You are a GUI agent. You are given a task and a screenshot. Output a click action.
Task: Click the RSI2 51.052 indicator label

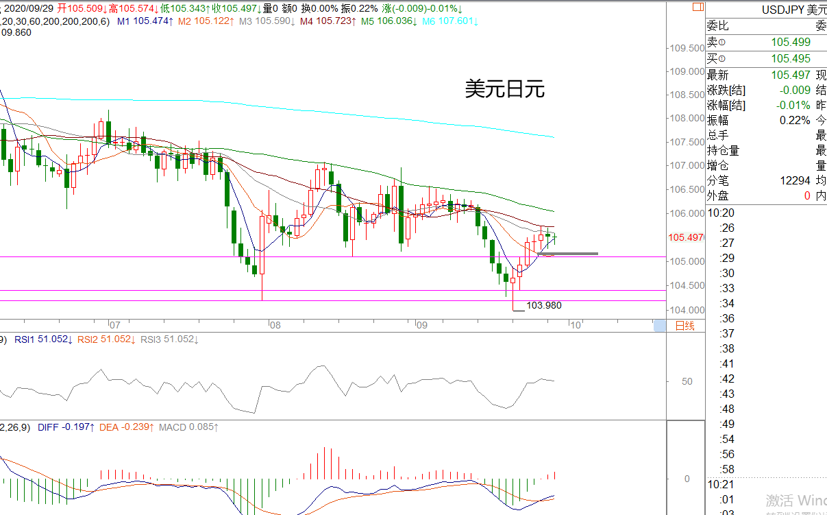pyautogui.click(x=107, y=339)
